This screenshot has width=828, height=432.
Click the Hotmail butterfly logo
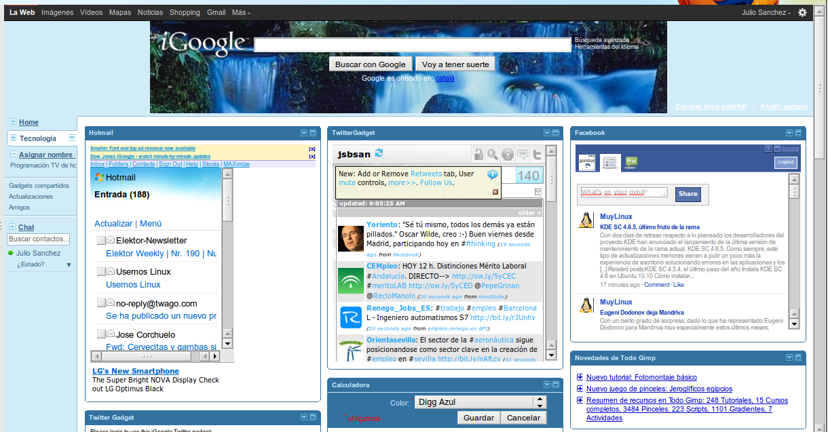click(99, 177)
